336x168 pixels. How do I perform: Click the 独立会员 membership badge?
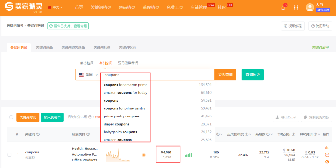pos(323,10)
